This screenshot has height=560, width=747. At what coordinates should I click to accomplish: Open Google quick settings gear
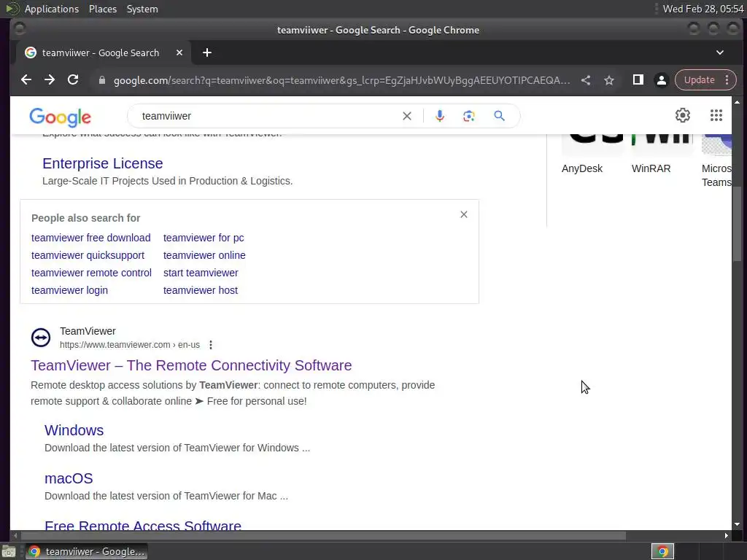point(683,115)
